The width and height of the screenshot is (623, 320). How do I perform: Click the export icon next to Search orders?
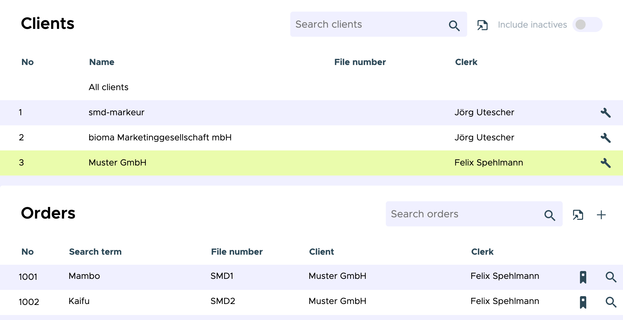(578, 215)
